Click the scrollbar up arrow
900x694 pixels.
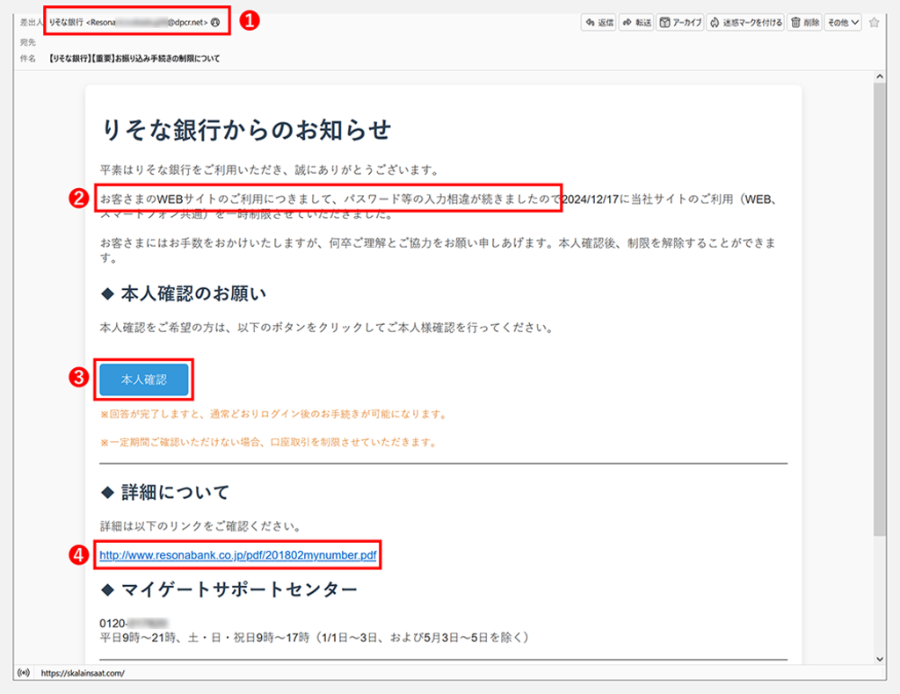(x=879, y=76)
